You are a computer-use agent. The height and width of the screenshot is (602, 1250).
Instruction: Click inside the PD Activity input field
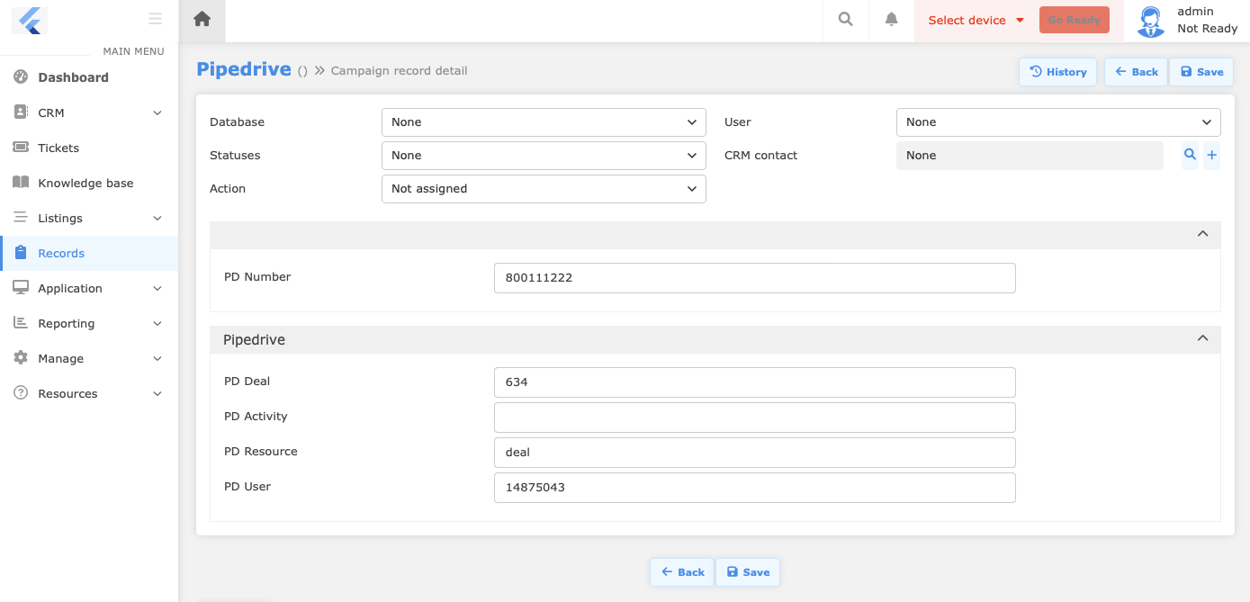pos(754,417)
